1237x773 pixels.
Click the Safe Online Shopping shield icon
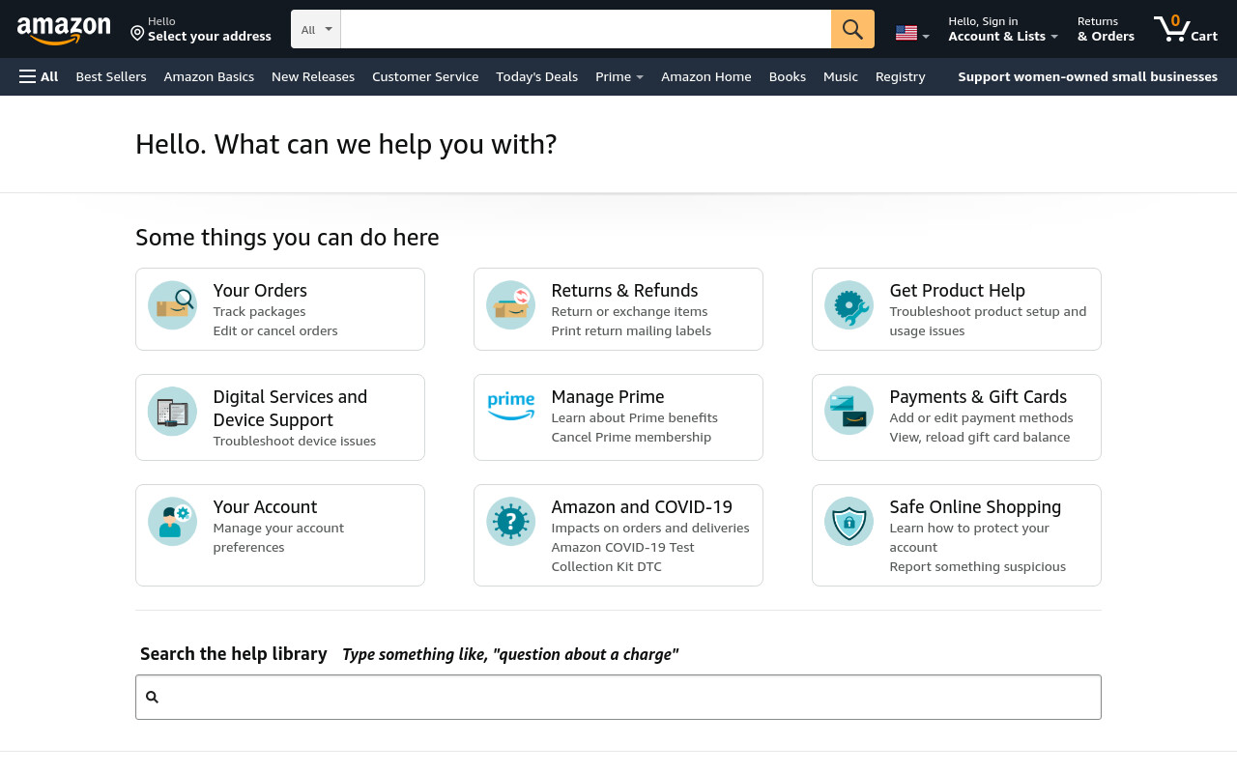pos(849,522)
